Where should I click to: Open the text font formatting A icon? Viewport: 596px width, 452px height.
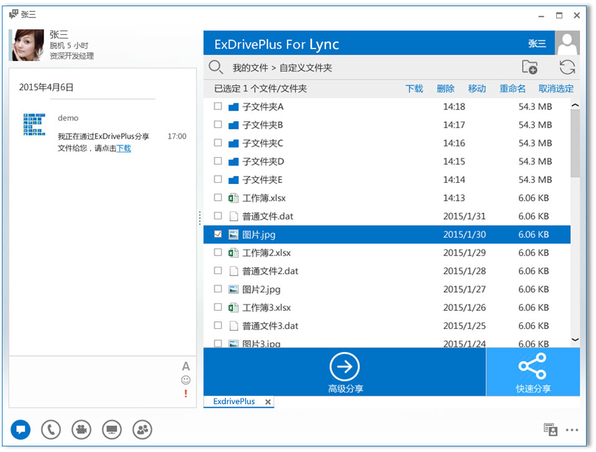pos(185,366)
